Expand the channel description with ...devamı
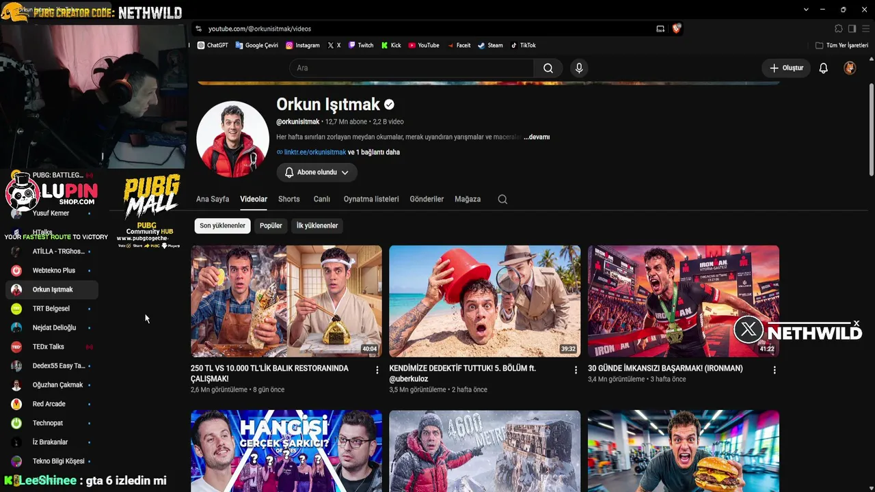875x492 pixels. pyautogui.click(x=537, y=137)
